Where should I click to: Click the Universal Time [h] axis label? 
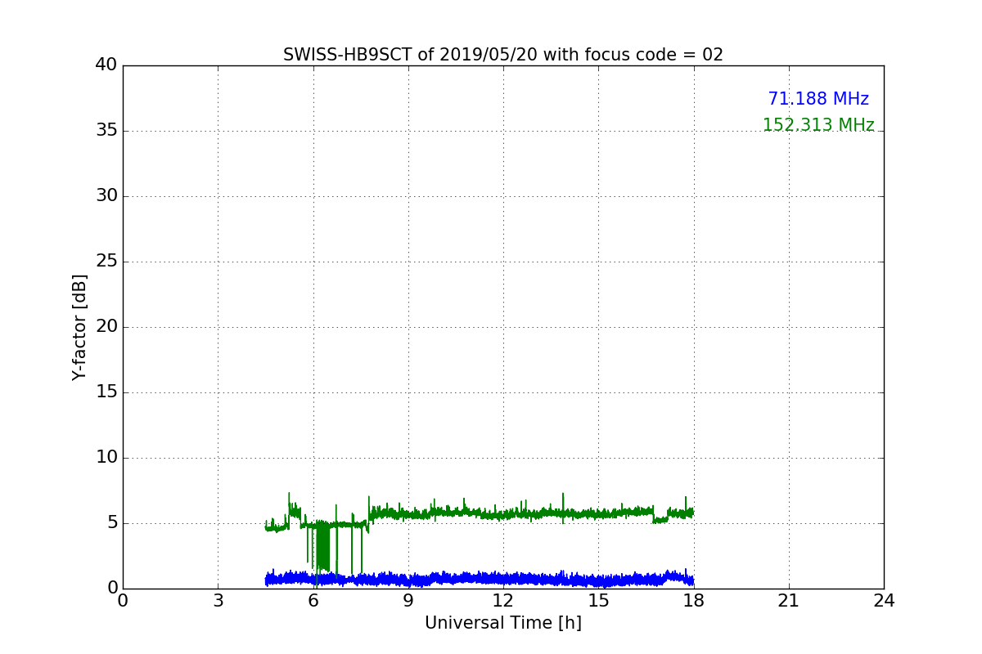tap(503, 623)
